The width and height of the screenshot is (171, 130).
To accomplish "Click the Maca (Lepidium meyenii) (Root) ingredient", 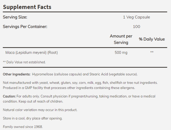I will pos(32,53).
